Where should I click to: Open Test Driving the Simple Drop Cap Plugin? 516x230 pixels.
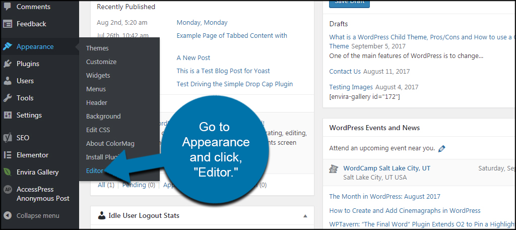[x=235, y=84]
